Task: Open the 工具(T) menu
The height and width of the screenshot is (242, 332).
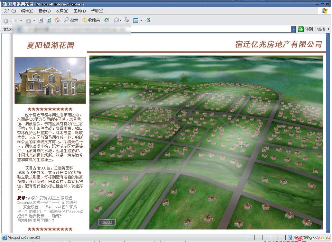Action: coord(79,11)
